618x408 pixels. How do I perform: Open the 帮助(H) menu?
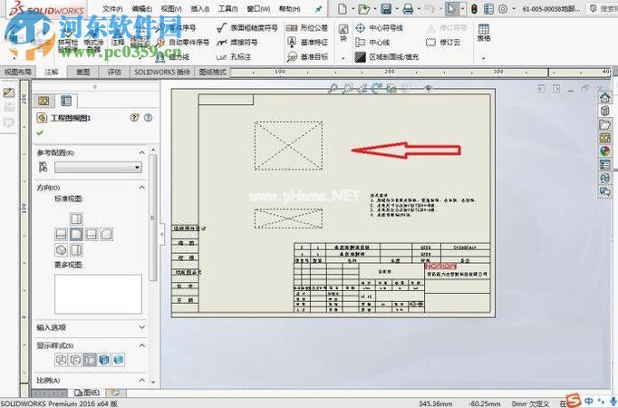pos(289,9)
